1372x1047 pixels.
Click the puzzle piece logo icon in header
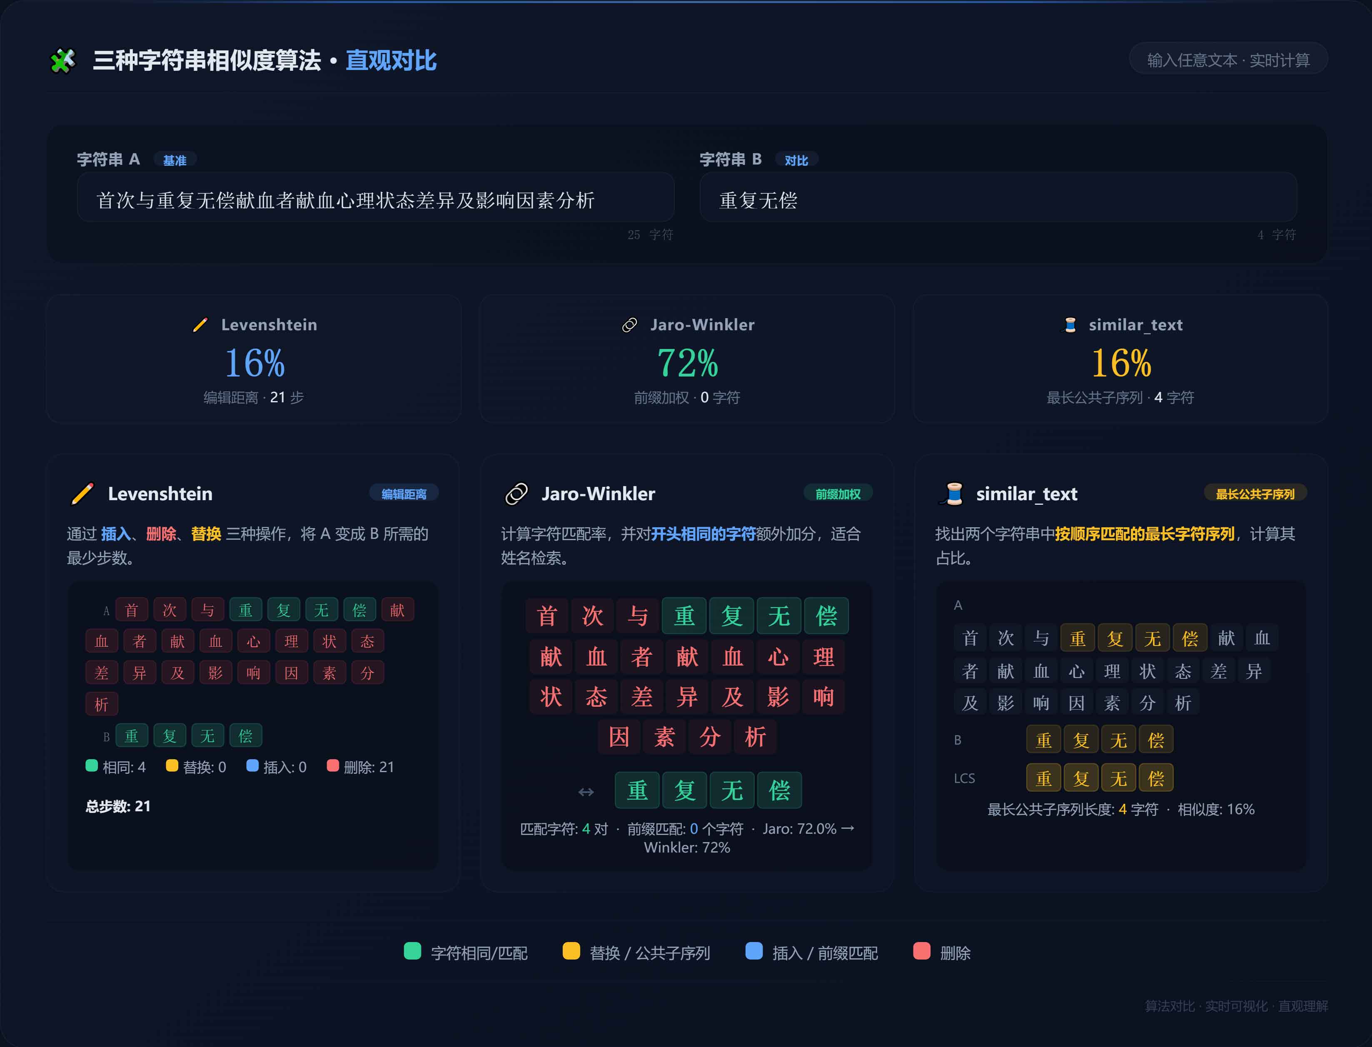(63, 61)
